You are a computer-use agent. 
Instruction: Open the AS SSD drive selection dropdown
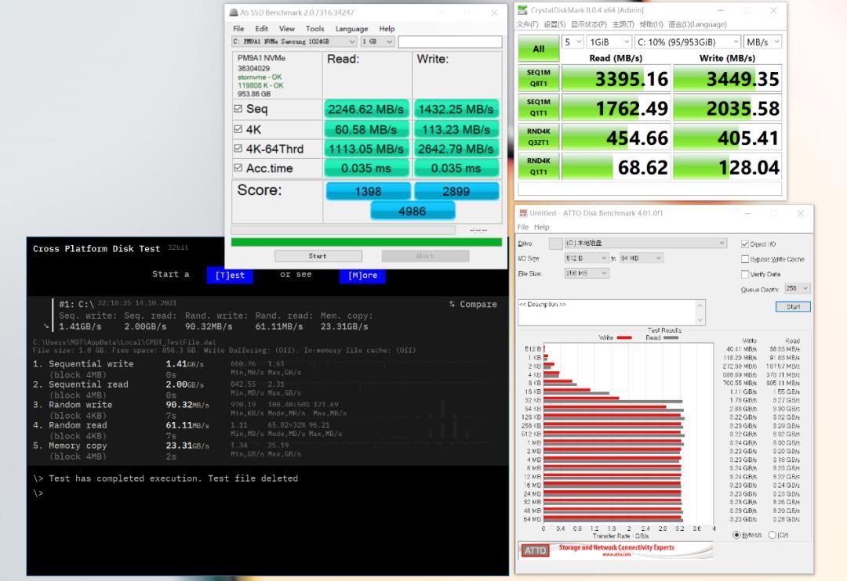[293, 41]
